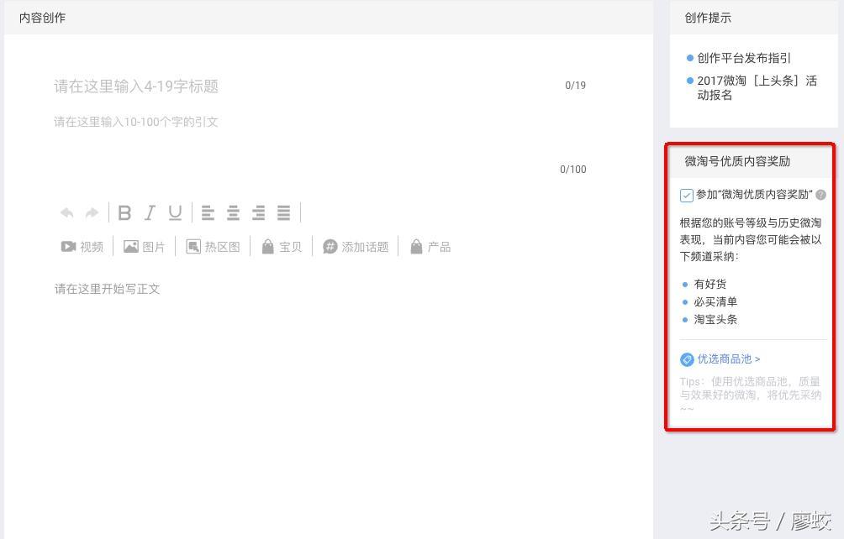Insert a video (视频)
844x539 pixels.
pos(82,247)
